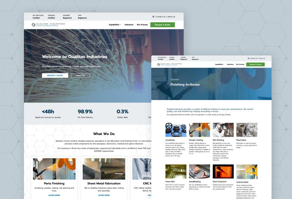Open Our Process in the homepage navigation
This screenshot has width=292, height=199.
pyautogui.click(x=142, y=25)
